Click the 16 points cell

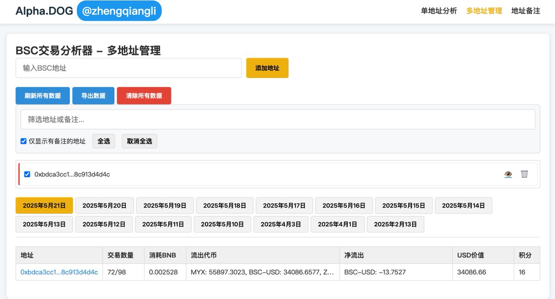pyautogui.click(x=527, y=272)
